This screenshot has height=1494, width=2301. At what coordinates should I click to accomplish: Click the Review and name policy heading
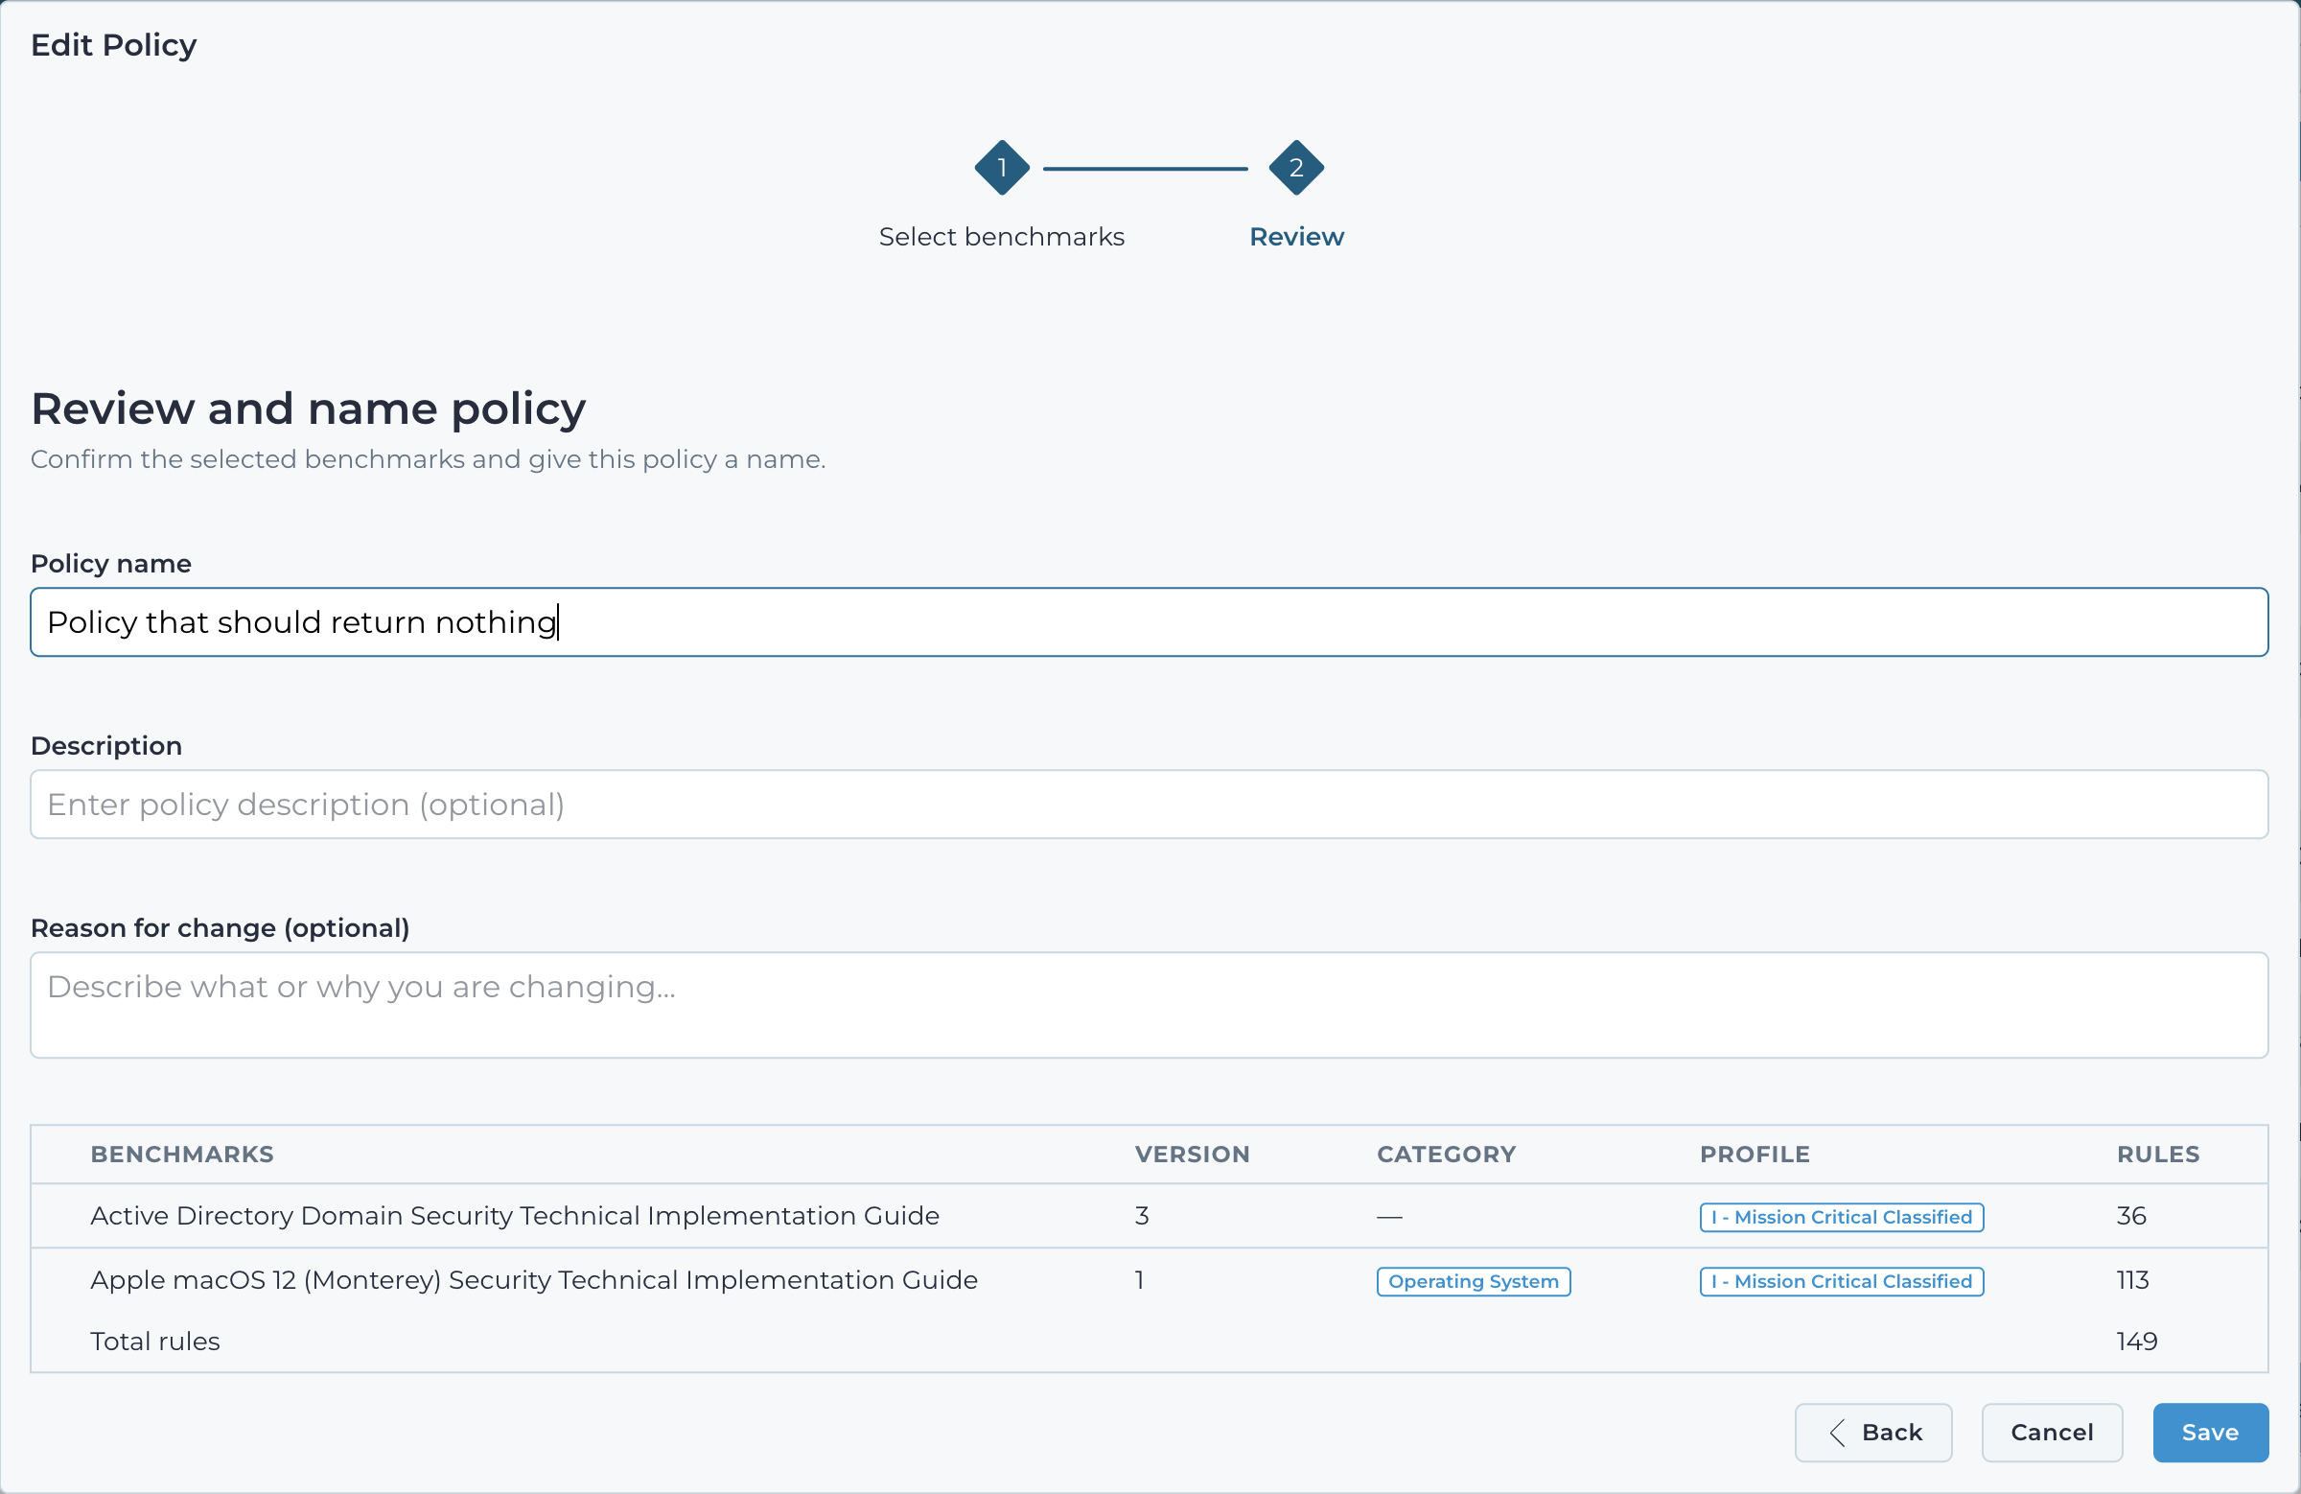[x=309, y=409]
